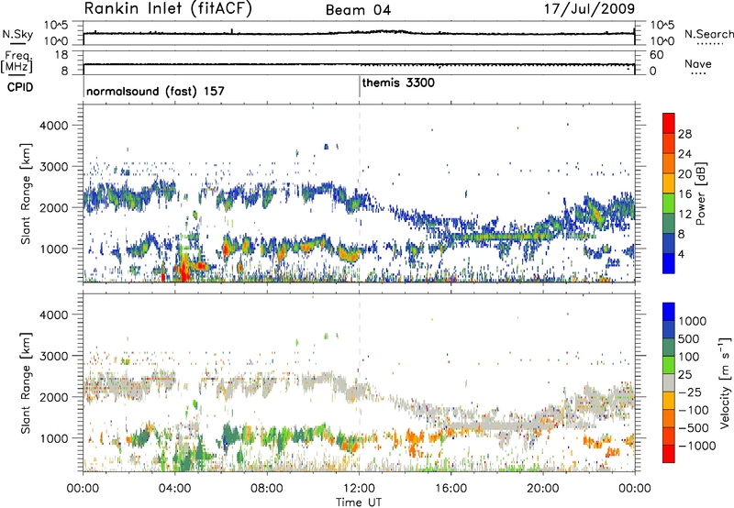This screenshot has height=508, width=734.
Task: Click the "Slant Range [km]" label of velocity panel
Action: pos(26,382)
